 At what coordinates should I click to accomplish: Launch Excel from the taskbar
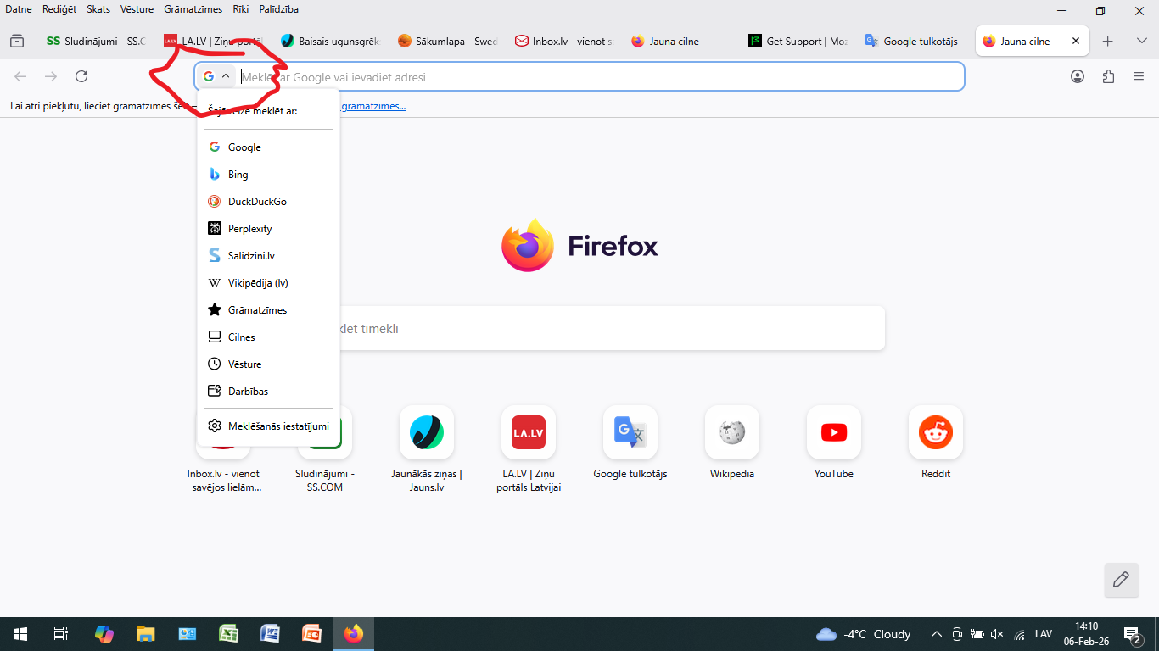coord(228,634)
